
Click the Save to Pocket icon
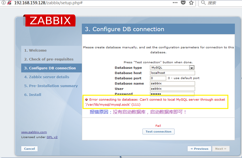(x=183, y=3)
